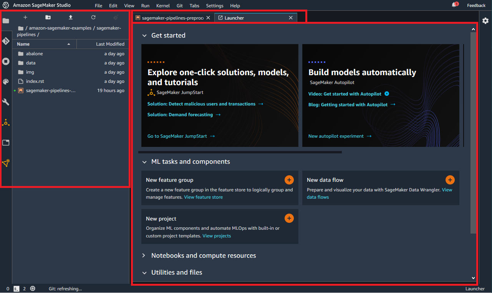Click the View data flows link
The image size is (492, 293).
tap(379, 193)
